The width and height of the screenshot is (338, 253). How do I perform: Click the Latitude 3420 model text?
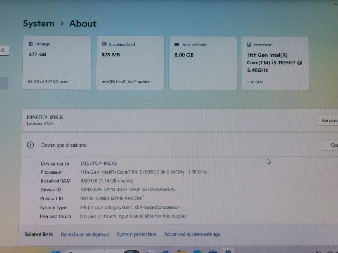tap(40, 123)
